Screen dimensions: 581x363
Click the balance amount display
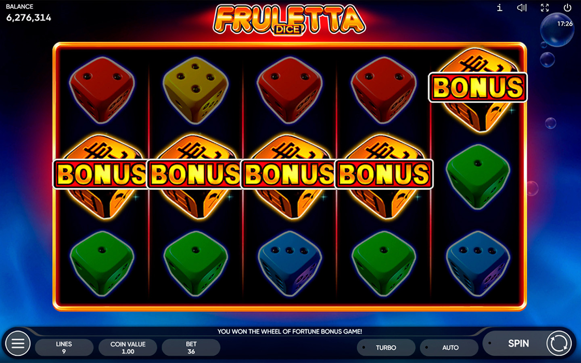pos(29,17)
